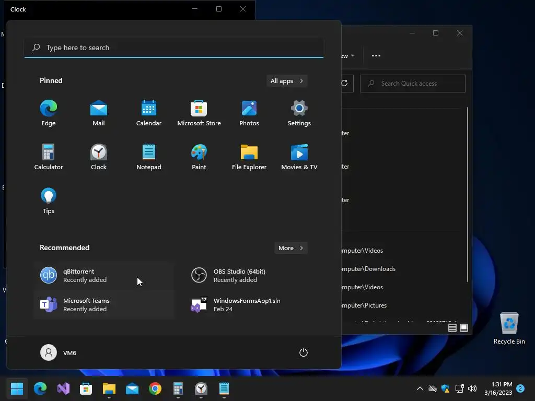Refresh the File Explorer window
Viewport: 535px width, 401px height.
(x=345, y=83)
